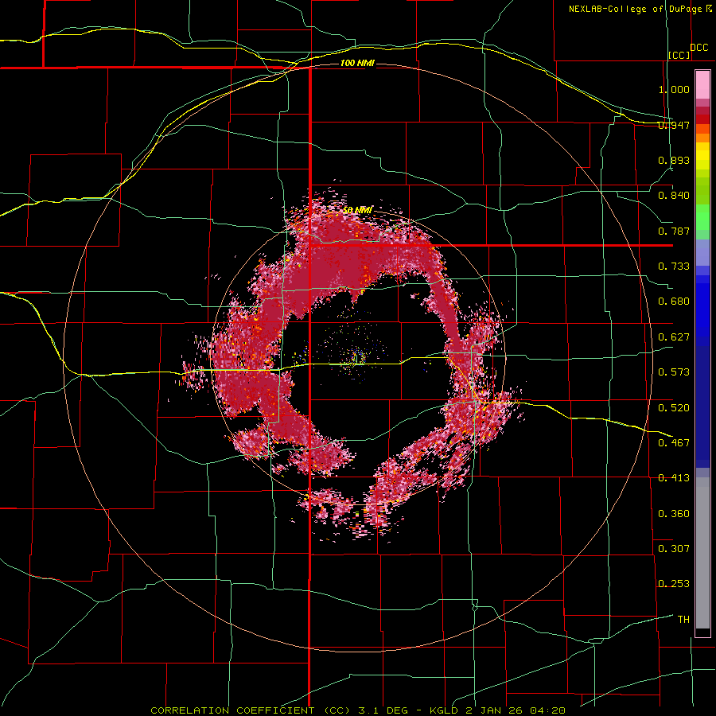Click the 0.520 scale value
Image resolution: width=716 pixels, height=716 pixels.
point(674,408)
